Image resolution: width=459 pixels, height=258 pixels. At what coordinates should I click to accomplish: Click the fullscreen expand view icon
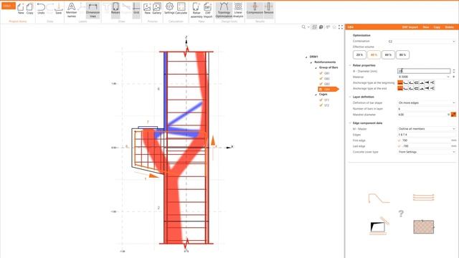[x=341, y=27]
